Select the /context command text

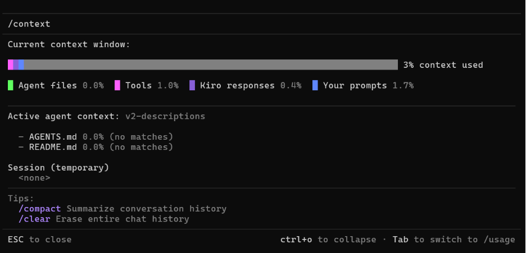coord(29,24)
